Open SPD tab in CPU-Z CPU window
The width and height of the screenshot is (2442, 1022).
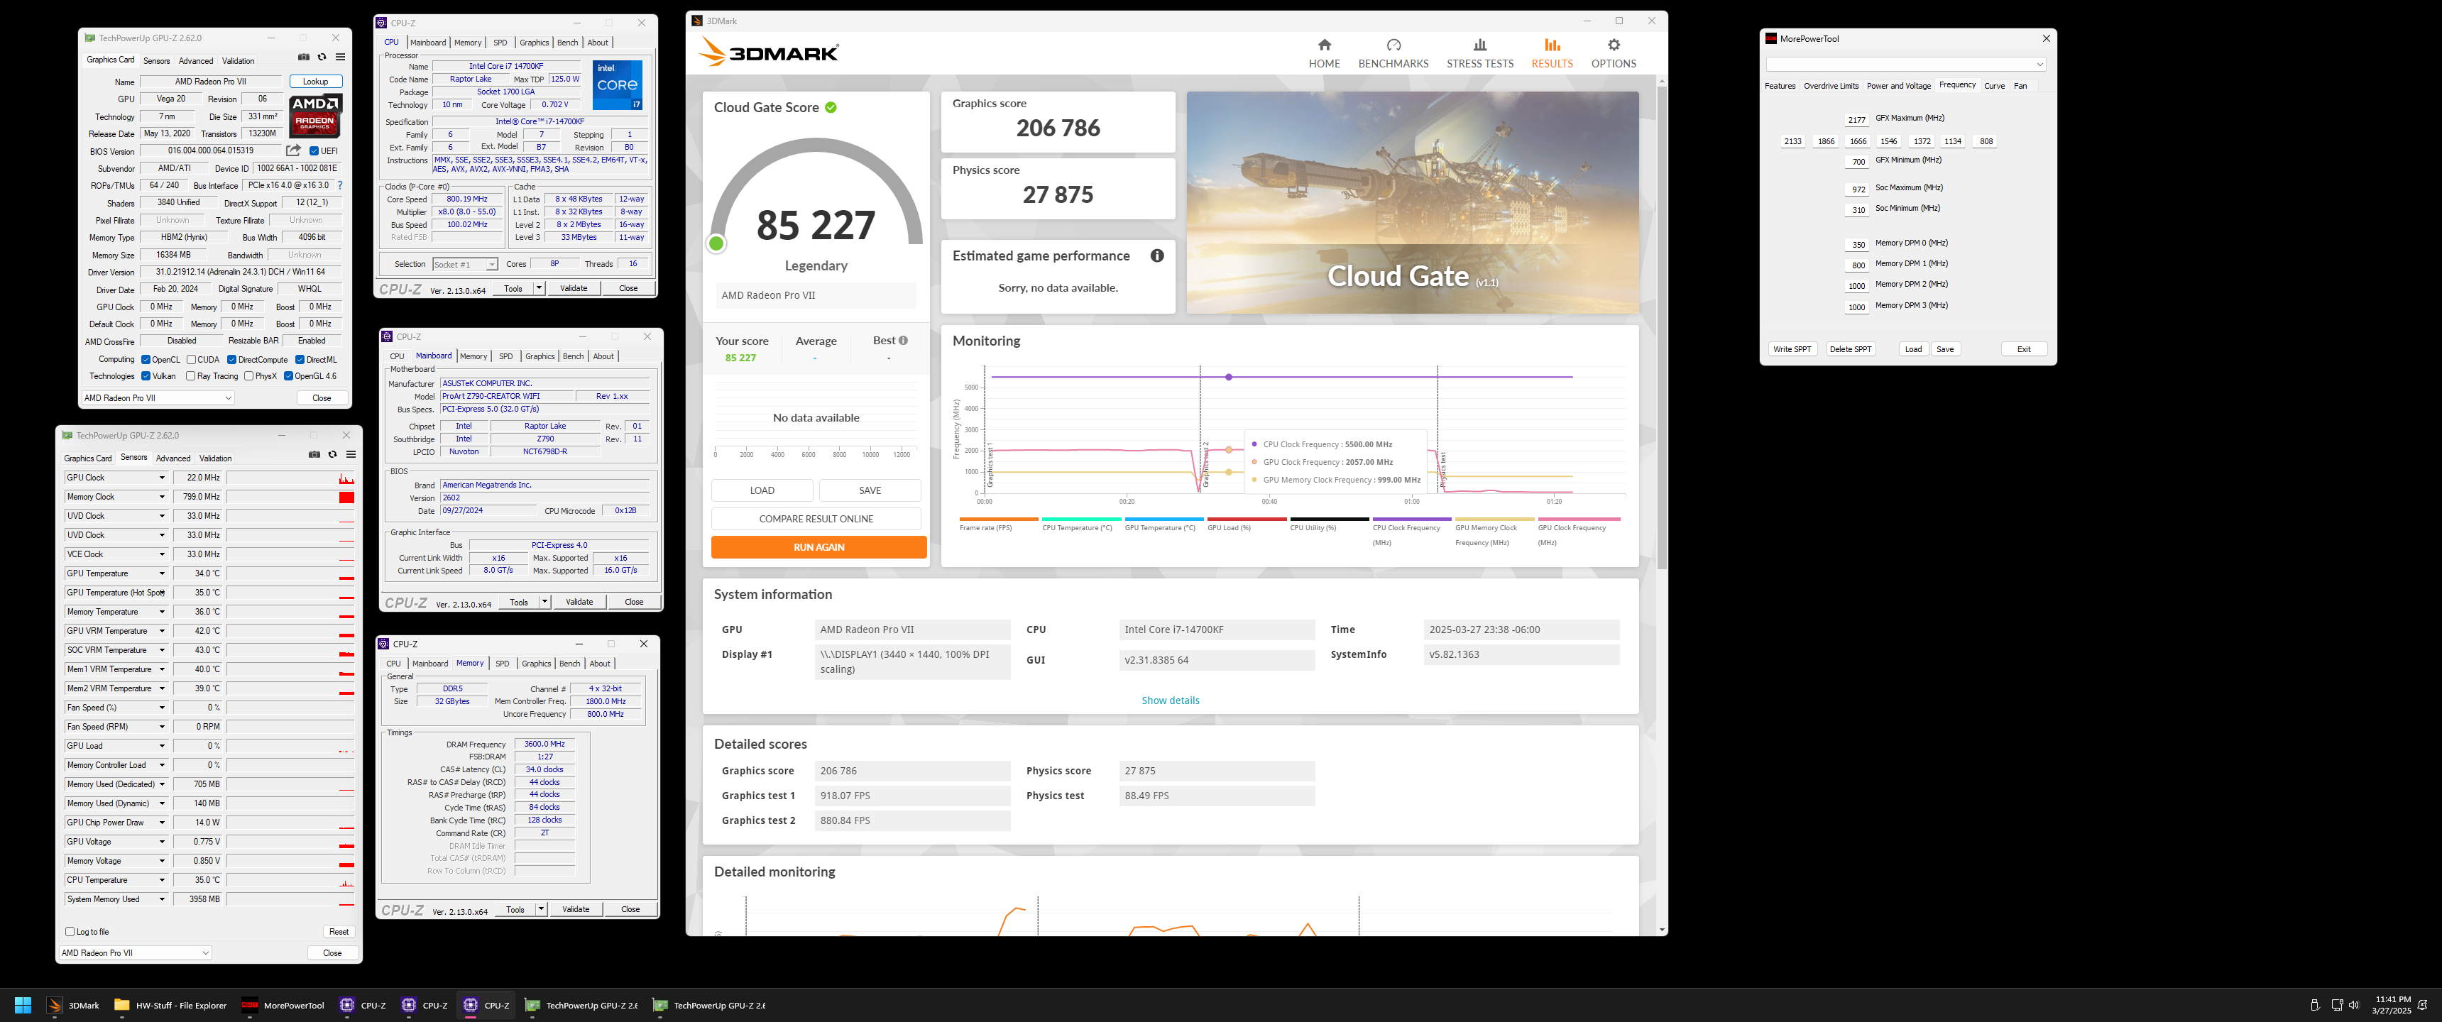pos(500,43)
